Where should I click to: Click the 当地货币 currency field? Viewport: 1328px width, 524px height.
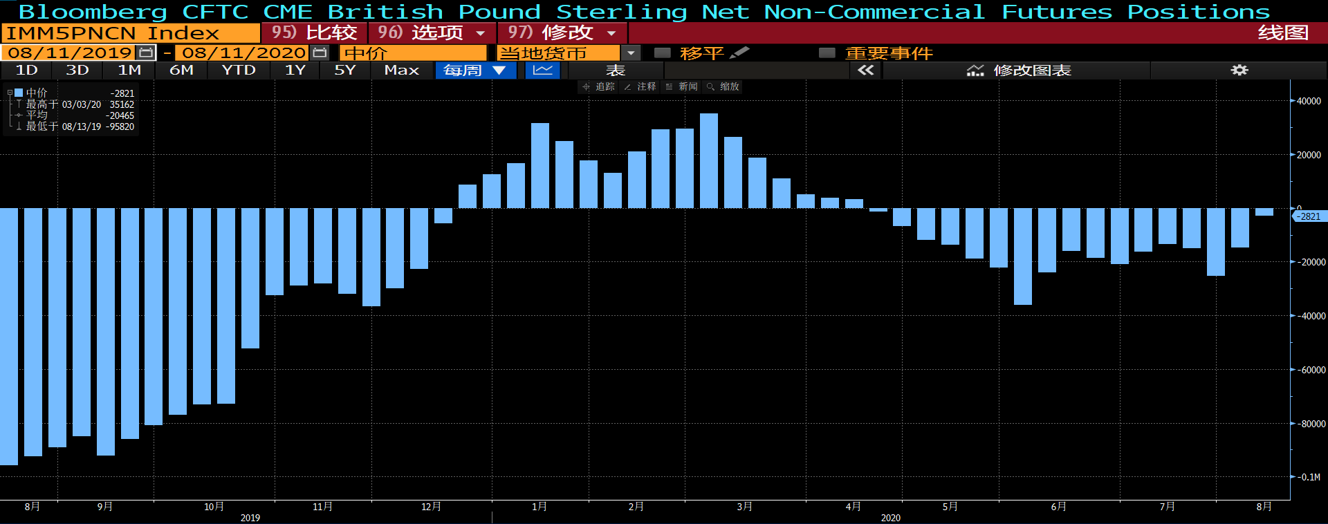click(x=559, y=53)
